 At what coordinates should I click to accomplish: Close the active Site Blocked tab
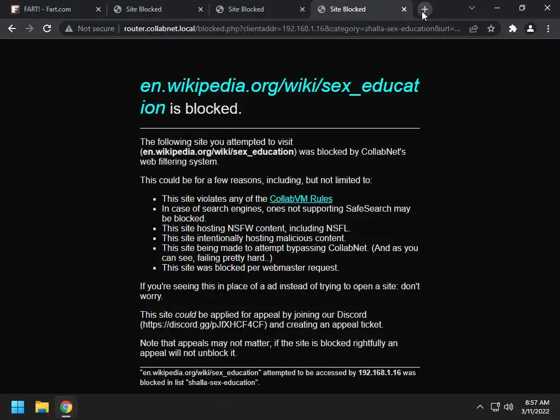click(404, 9)
